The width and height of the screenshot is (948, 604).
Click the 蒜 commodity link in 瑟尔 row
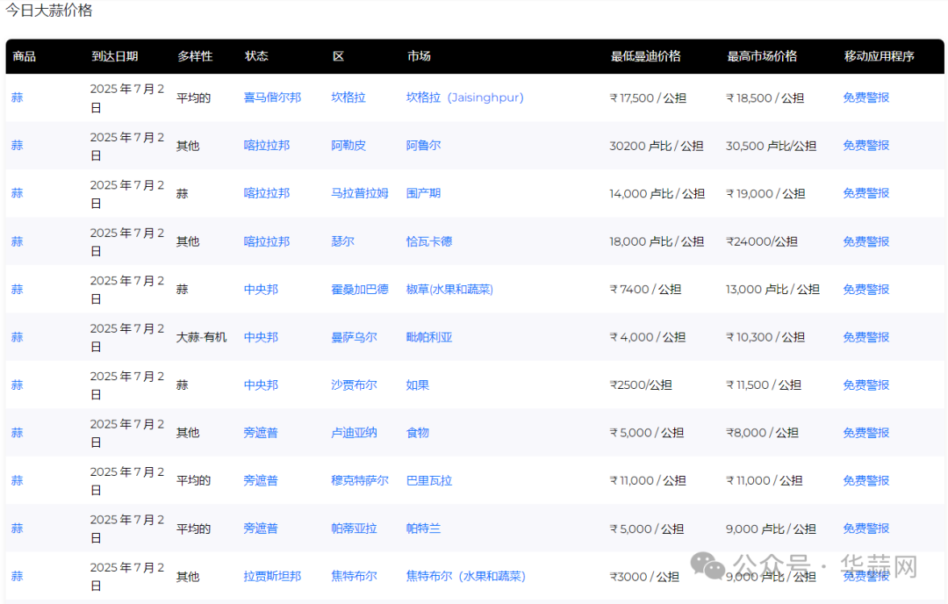17,241
